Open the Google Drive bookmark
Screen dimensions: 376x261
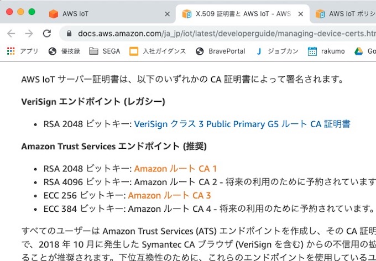click(x=365, y=51)
